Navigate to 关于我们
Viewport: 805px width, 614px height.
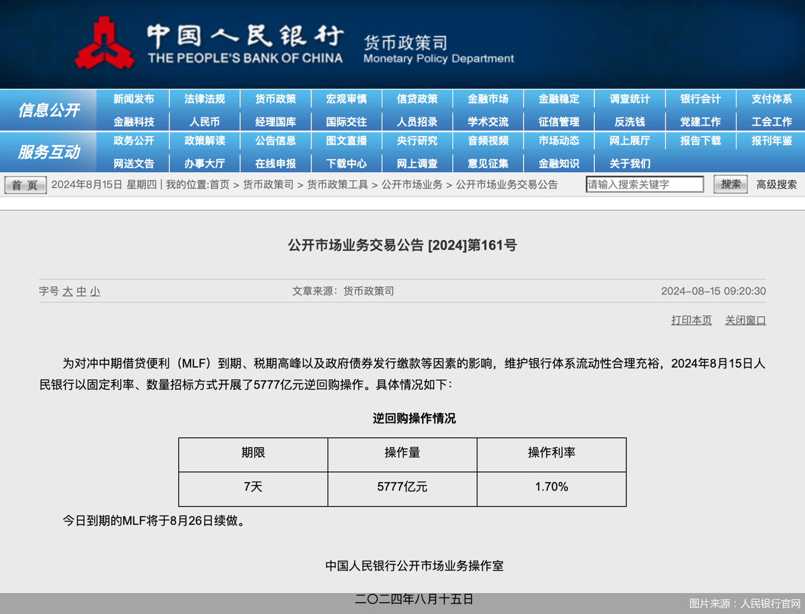[630, 164]
